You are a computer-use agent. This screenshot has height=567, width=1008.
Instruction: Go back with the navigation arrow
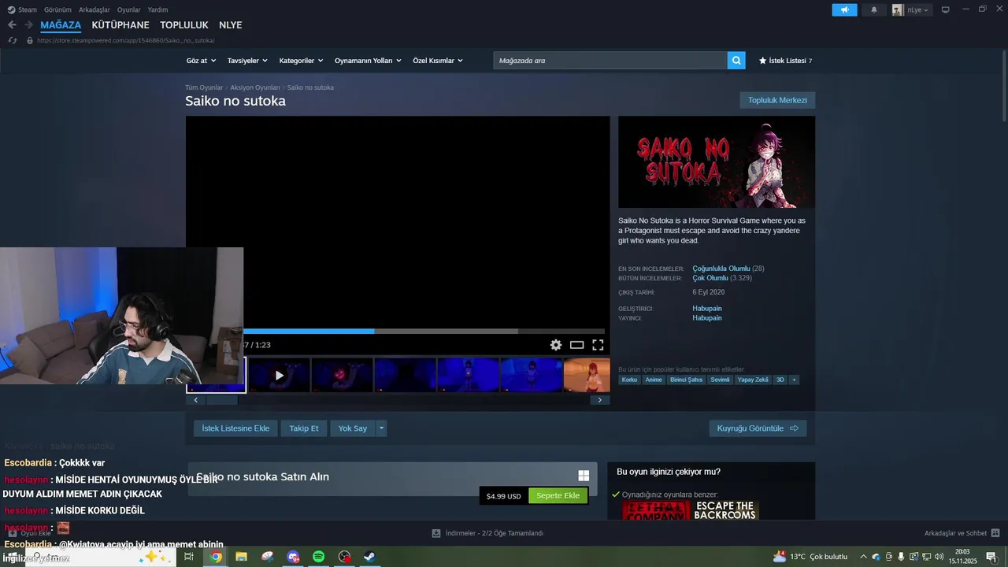[x=12, y=25]
